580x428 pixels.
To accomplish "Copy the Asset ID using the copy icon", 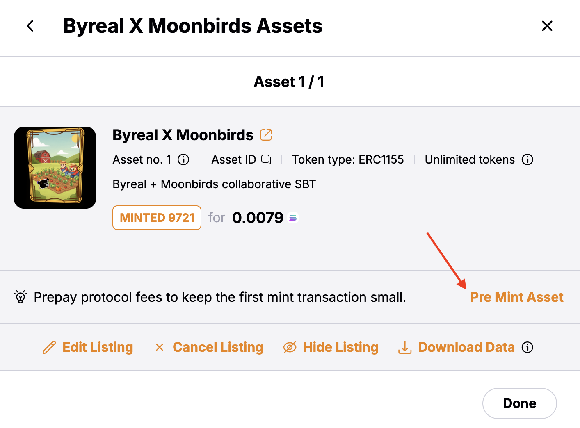I will pyautogui.click(x=267, y=159).
